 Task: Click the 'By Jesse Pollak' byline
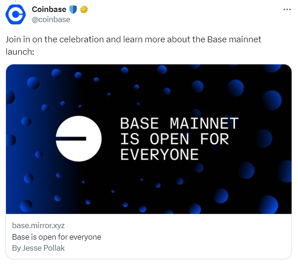click(38, 248)
